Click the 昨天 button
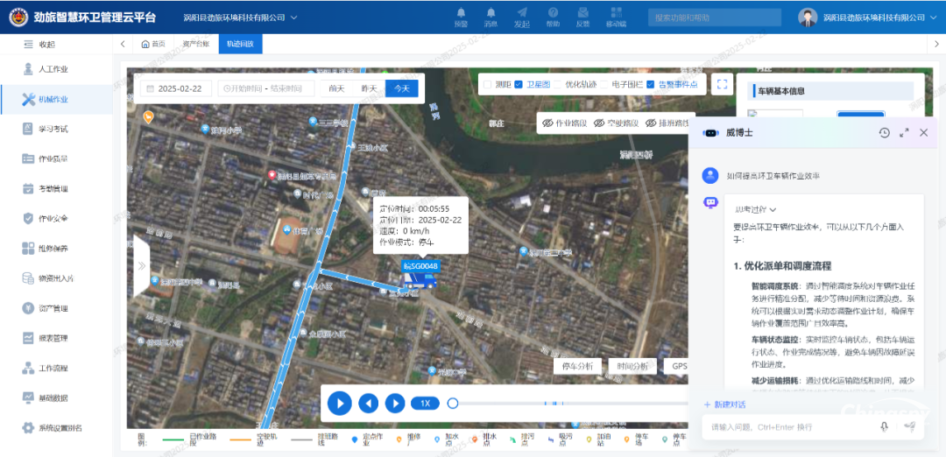 [369, 88]
